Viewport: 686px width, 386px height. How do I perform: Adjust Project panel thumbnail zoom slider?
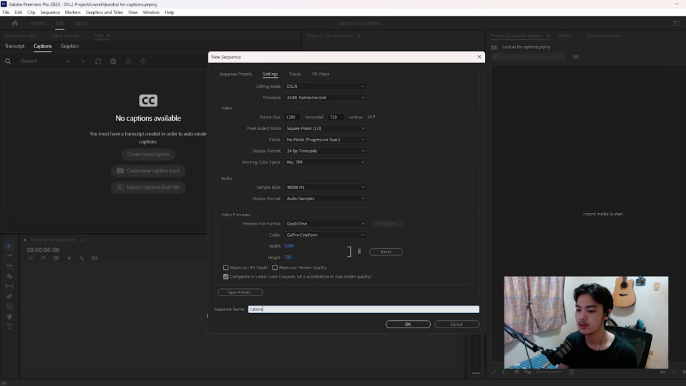[549, 372]
